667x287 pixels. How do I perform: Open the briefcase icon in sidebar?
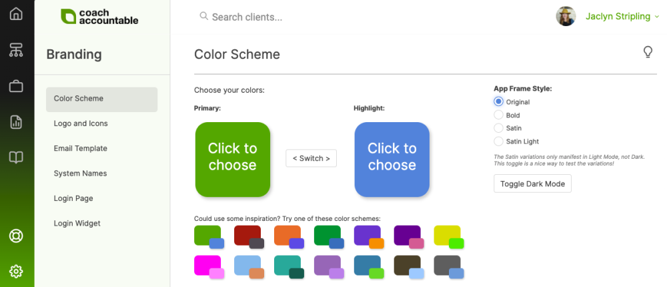point(16,86)
